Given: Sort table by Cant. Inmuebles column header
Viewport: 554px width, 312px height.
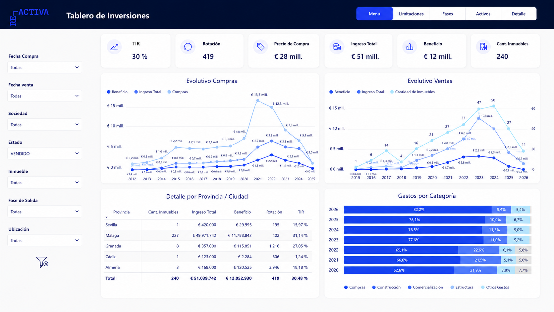Looking at the screenshot, I should click(x=163, y=212).
